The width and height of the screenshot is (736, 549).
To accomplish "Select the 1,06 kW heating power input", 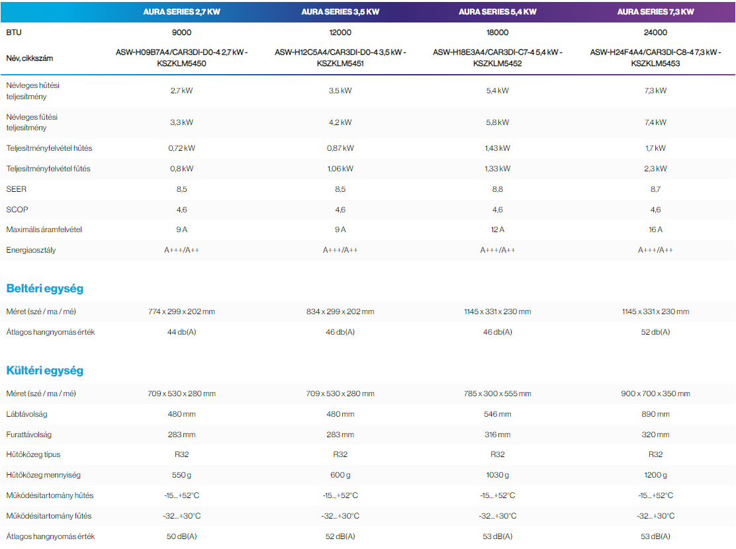I will click(340, 169).
